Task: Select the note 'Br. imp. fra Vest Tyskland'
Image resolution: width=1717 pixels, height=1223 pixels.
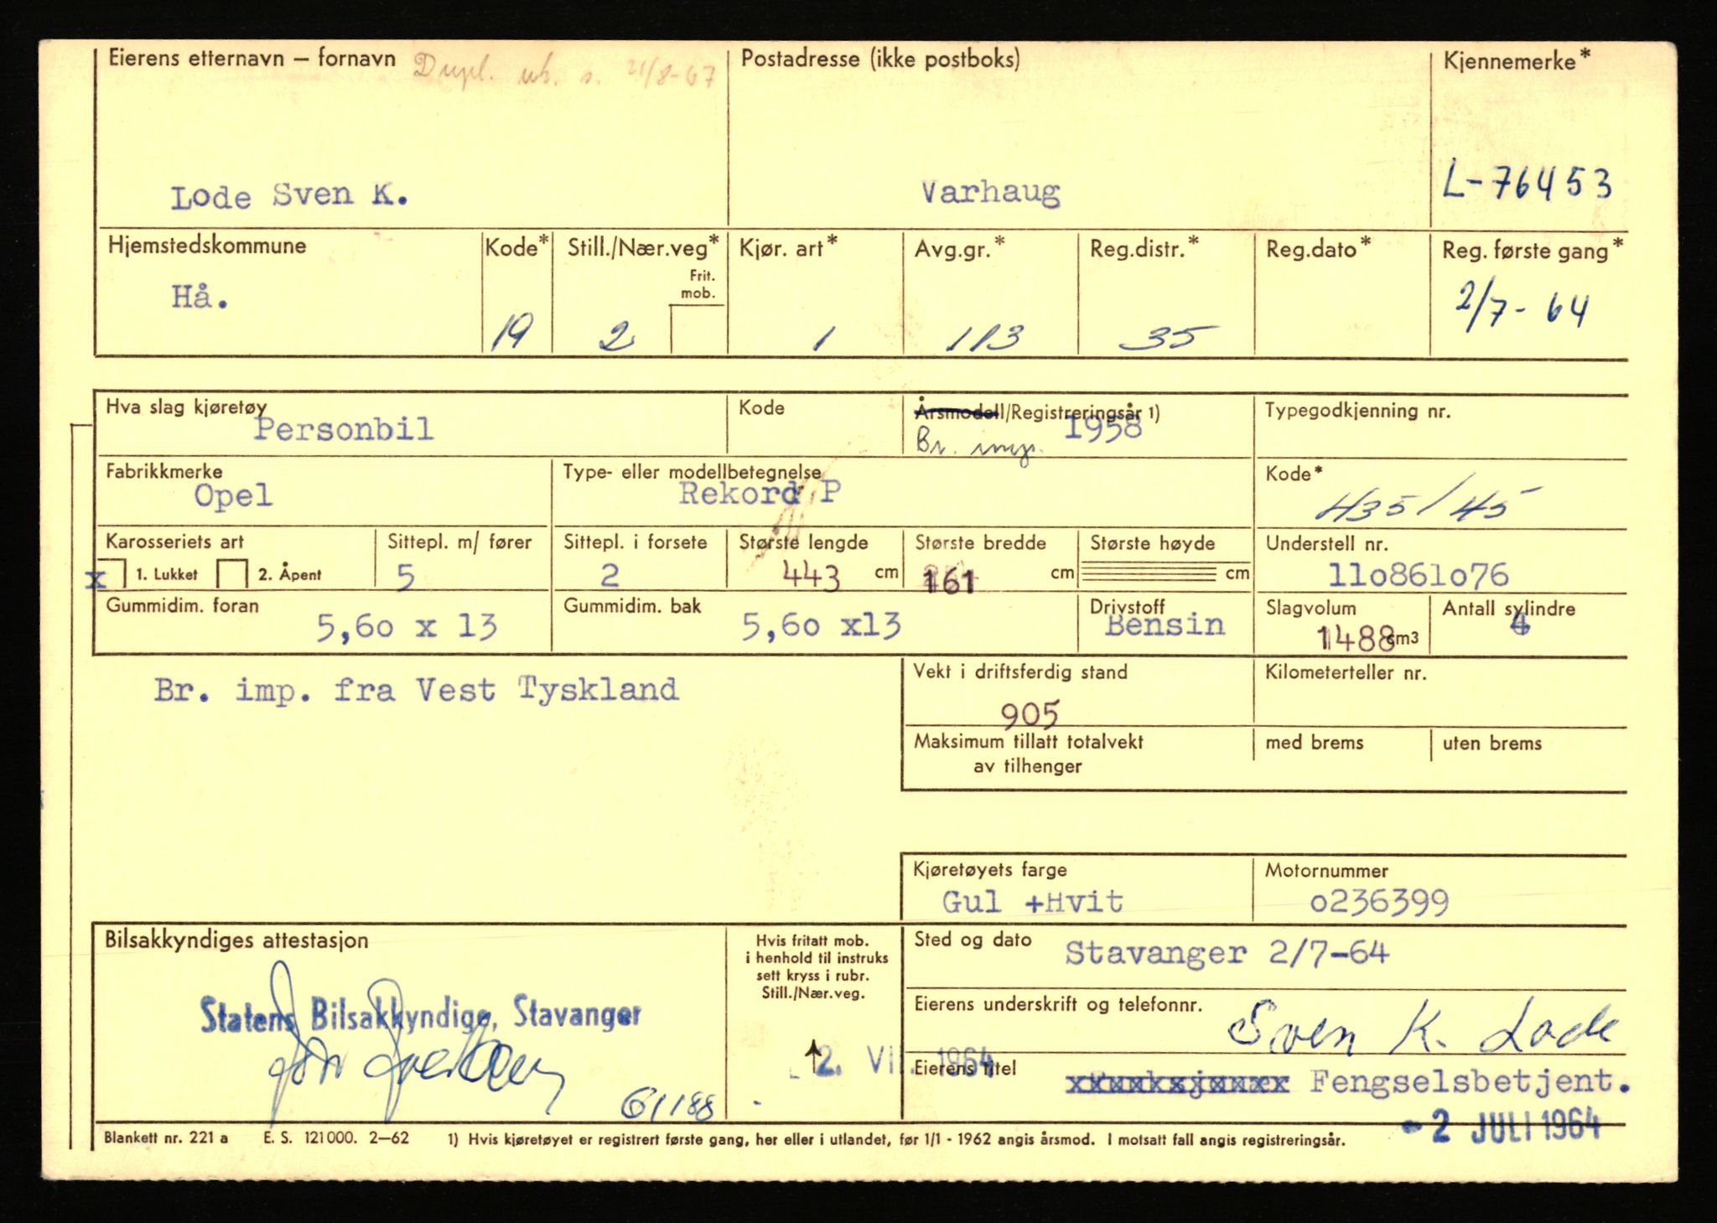Action: 416,690
